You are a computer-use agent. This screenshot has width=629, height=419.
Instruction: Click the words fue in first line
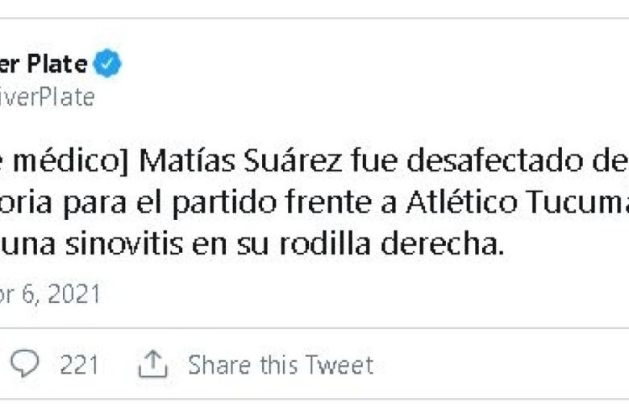coord(374,160)
